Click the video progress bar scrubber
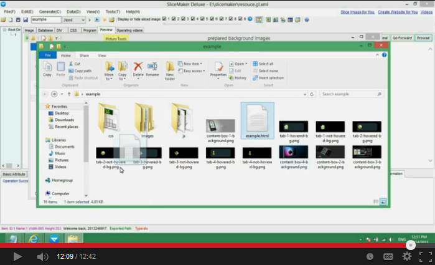Screen dimensions: 435x265 coord(411,245)
